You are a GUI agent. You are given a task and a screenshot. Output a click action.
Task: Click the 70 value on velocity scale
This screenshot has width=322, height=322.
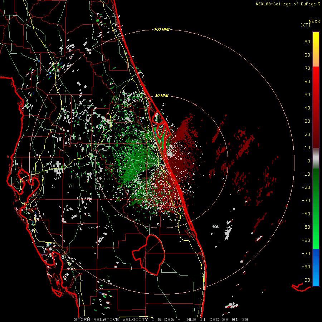pyautogui.click(x=307, y=68)
